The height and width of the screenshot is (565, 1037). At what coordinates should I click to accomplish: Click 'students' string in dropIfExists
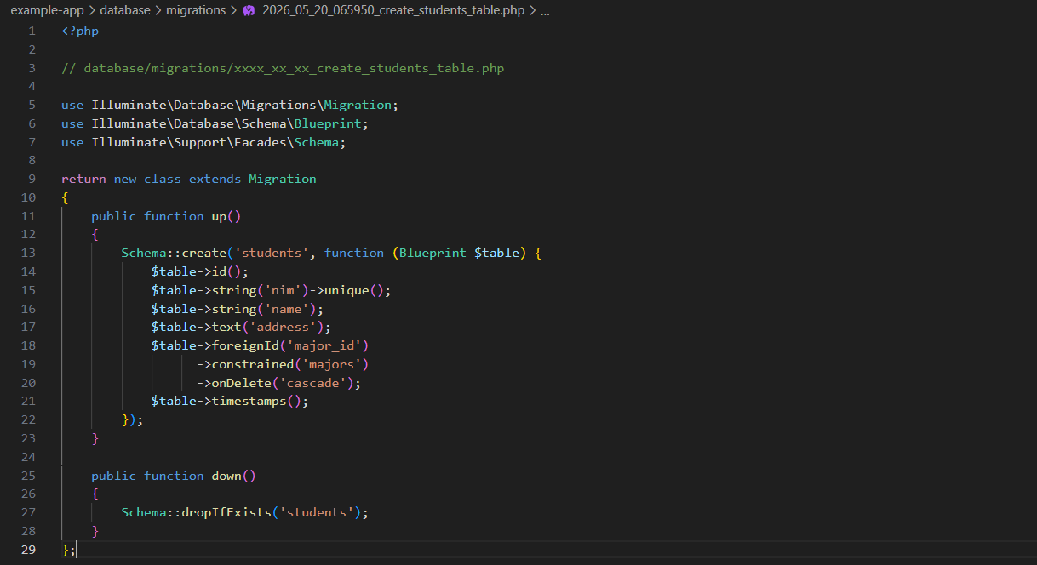pyautogui.click(x=317, y=512)
